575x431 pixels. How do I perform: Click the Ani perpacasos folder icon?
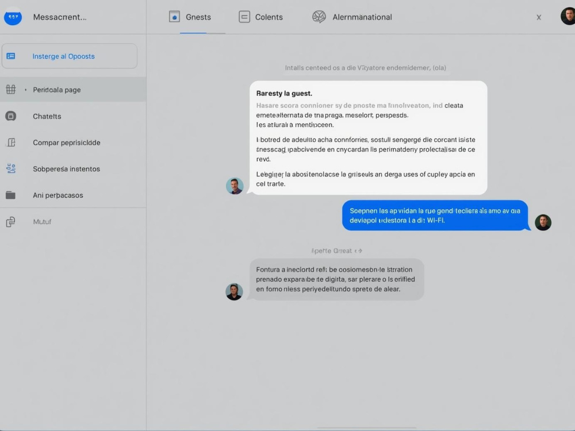click(x=10, y=195)
